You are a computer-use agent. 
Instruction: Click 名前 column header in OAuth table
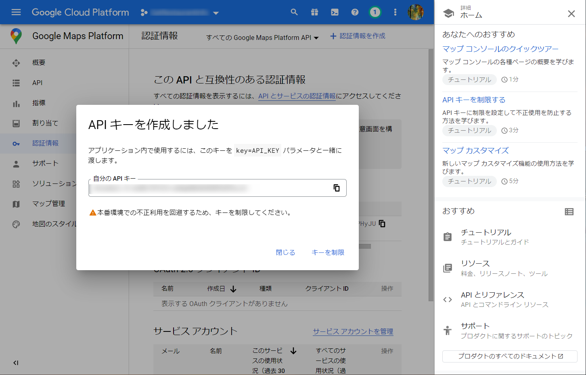[x=167, y=289]
